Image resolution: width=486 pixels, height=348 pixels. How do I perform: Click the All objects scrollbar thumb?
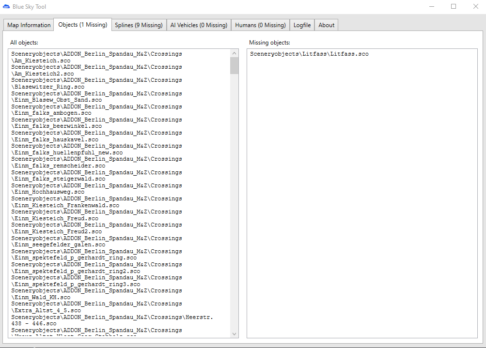tap(235, 66)
